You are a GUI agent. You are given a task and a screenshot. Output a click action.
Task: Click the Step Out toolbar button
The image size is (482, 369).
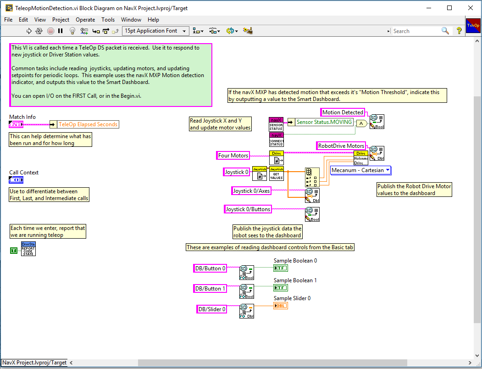click(115, 31)
